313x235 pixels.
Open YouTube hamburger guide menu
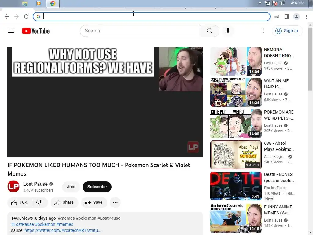11,31
